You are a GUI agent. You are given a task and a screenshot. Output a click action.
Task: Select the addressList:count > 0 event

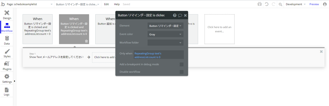(38, 29)
